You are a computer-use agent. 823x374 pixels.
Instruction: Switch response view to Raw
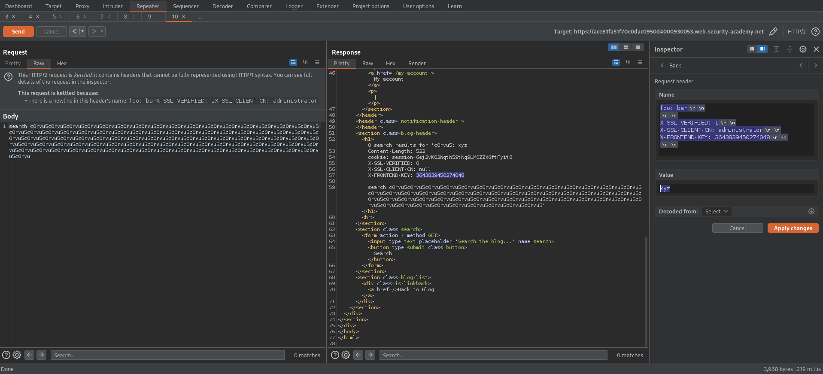click(367, 63)
